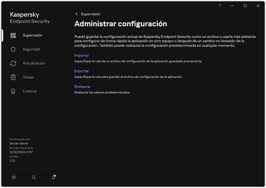Viewport: 266px width, 188px height.
Task: Select the Seguridad shield icon
Action: 13,49
